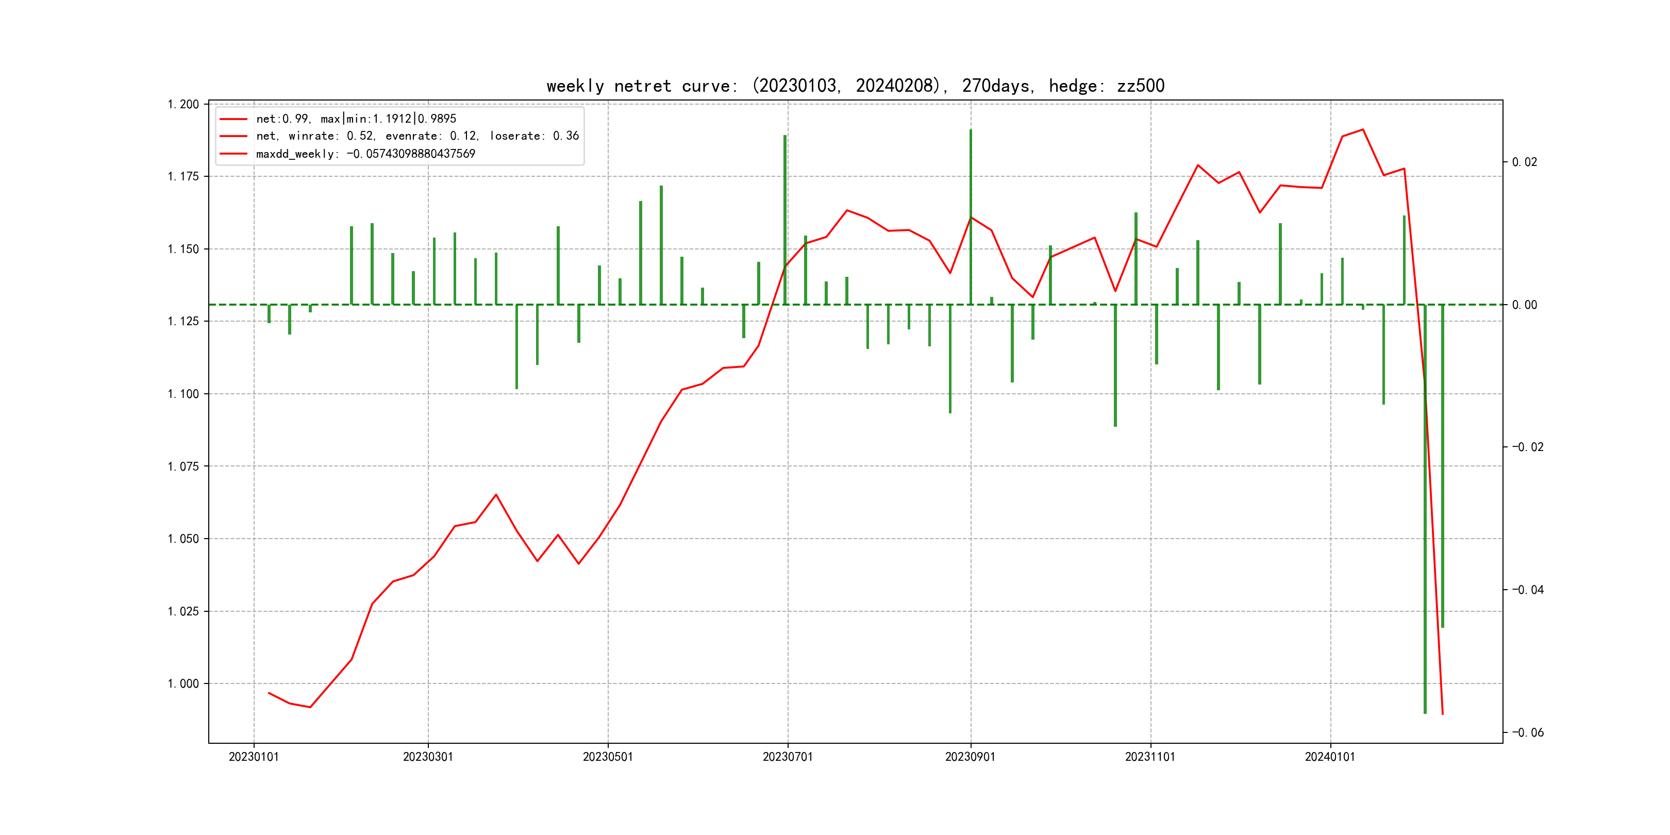Click the 20231101 x-axis label
This screenshot has width=1670, height=835.
pos(1150,757)
